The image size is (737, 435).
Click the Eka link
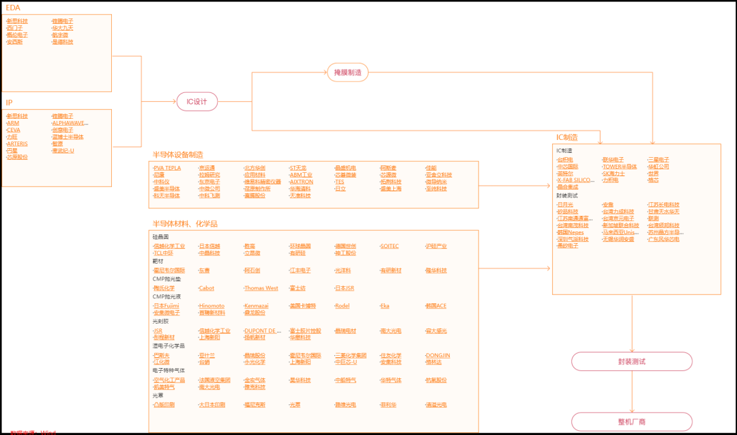385,306
